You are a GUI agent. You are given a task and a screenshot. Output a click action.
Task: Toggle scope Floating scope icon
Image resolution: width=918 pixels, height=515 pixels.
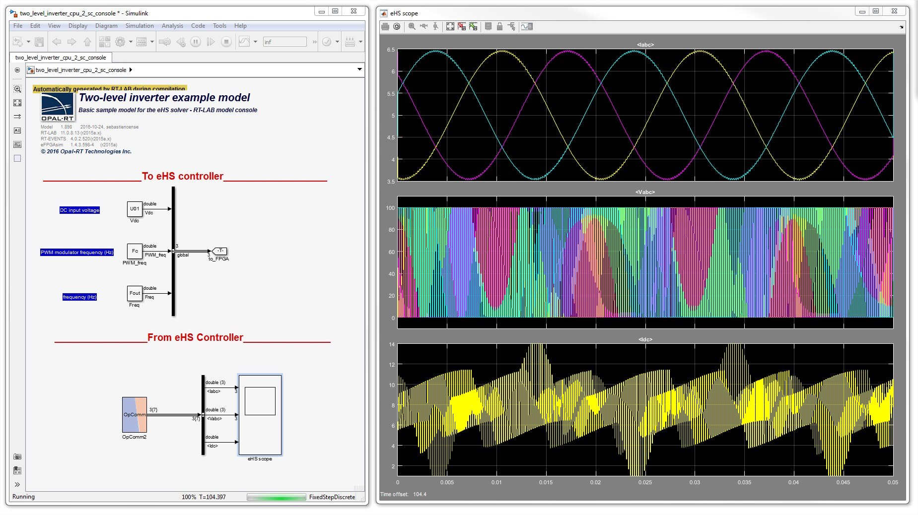click(489, 26)
